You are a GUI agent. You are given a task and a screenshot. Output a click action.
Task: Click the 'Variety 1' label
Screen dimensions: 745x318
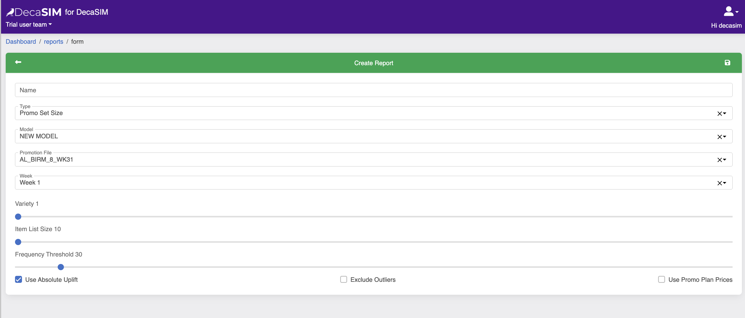(27, 204)
